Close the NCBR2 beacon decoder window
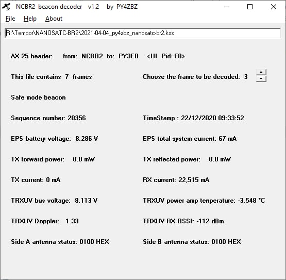Image resolution: width=286 pixels, height=280 pixels. click(274, 7)
